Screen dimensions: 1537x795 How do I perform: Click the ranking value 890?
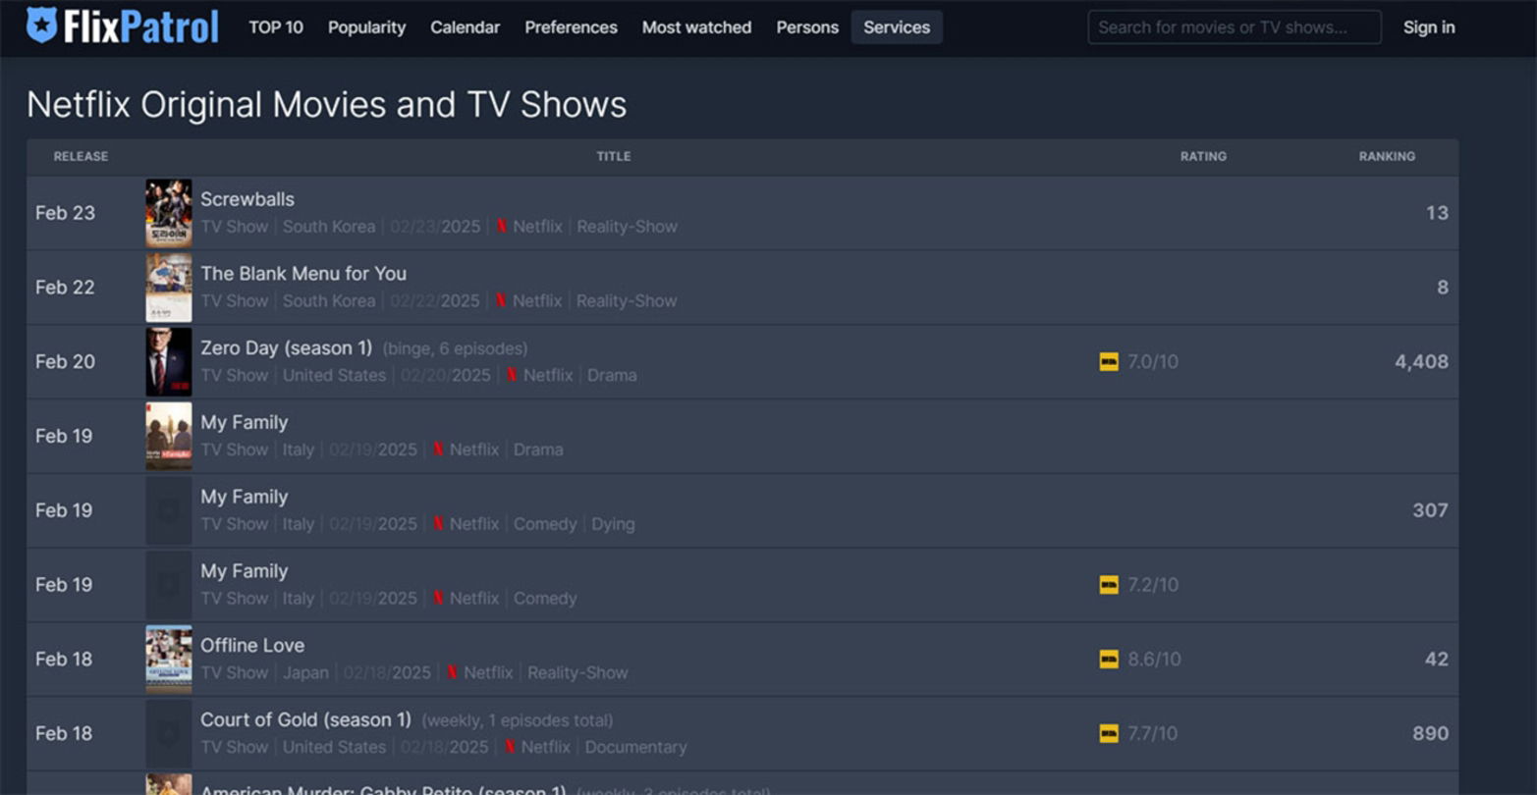click(x=1430, y=733)
